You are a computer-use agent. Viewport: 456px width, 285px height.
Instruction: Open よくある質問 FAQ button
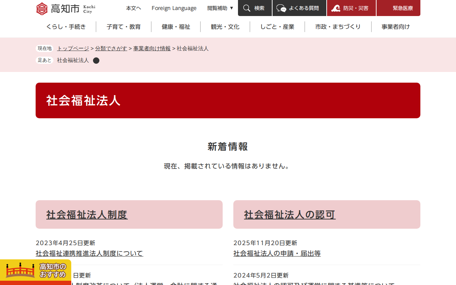coord(299,8)
